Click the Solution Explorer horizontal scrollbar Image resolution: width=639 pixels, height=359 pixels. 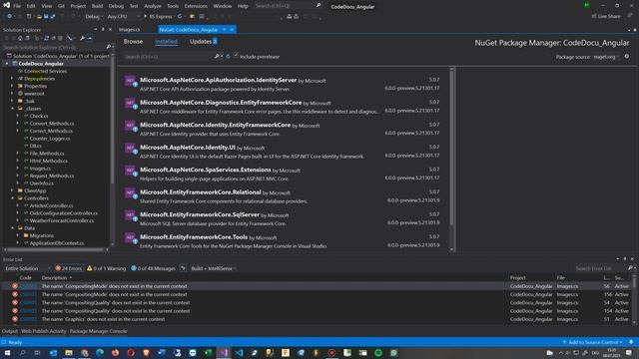point(56,249)
